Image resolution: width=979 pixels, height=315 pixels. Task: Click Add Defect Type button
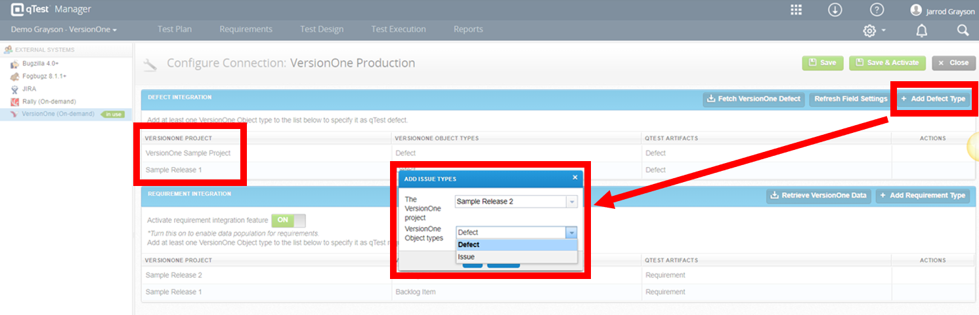click(933, 99)
